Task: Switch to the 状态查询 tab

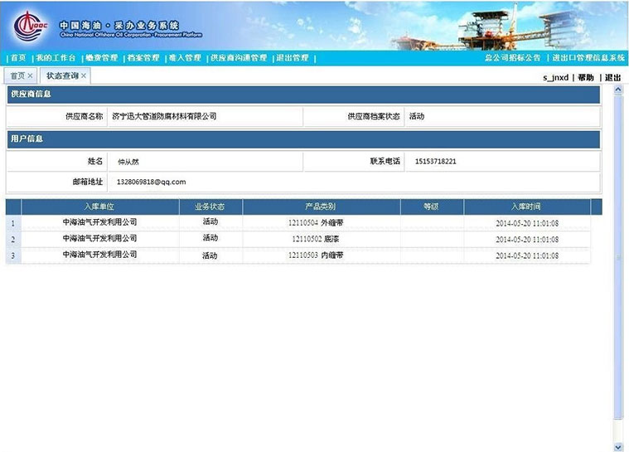Action: pos(61,75)
